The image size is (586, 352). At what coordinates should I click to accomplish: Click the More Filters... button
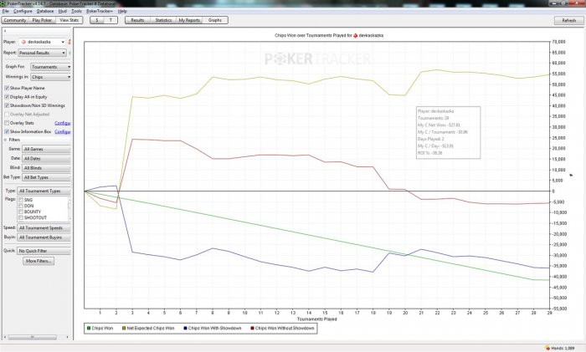[x=39, y=261]
